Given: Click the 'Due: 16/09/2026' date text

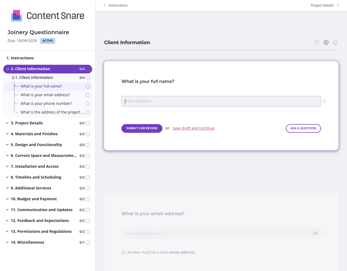Looking at the screenshot, I should 22,41.
